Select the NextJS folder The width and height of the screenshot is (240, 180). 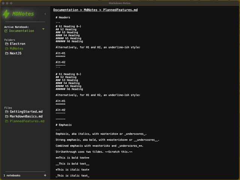click(x=16, y=54)
